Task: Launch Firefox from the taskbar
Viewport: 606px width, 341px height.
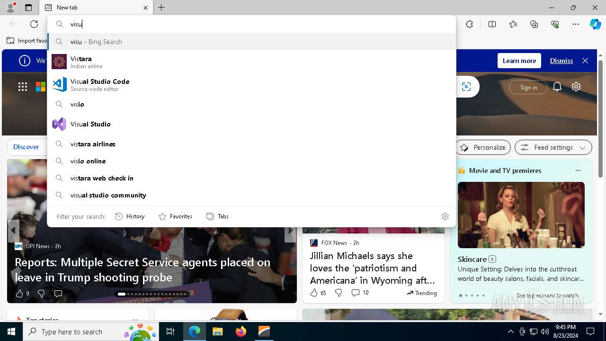Action: pos(241,332)
